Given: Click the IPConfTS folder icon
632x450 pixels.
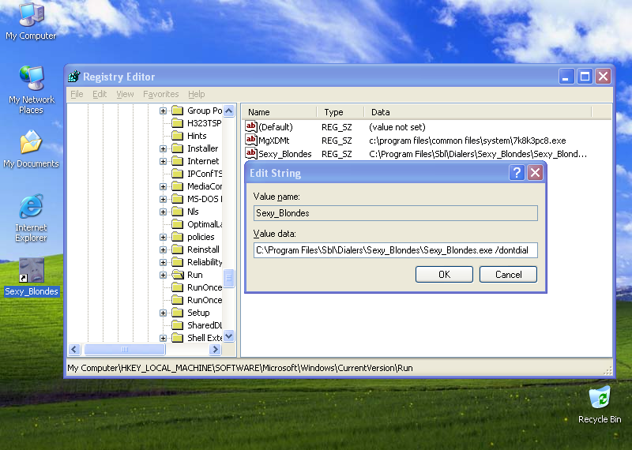Looking at the screenshot, I should coord(177,173).
